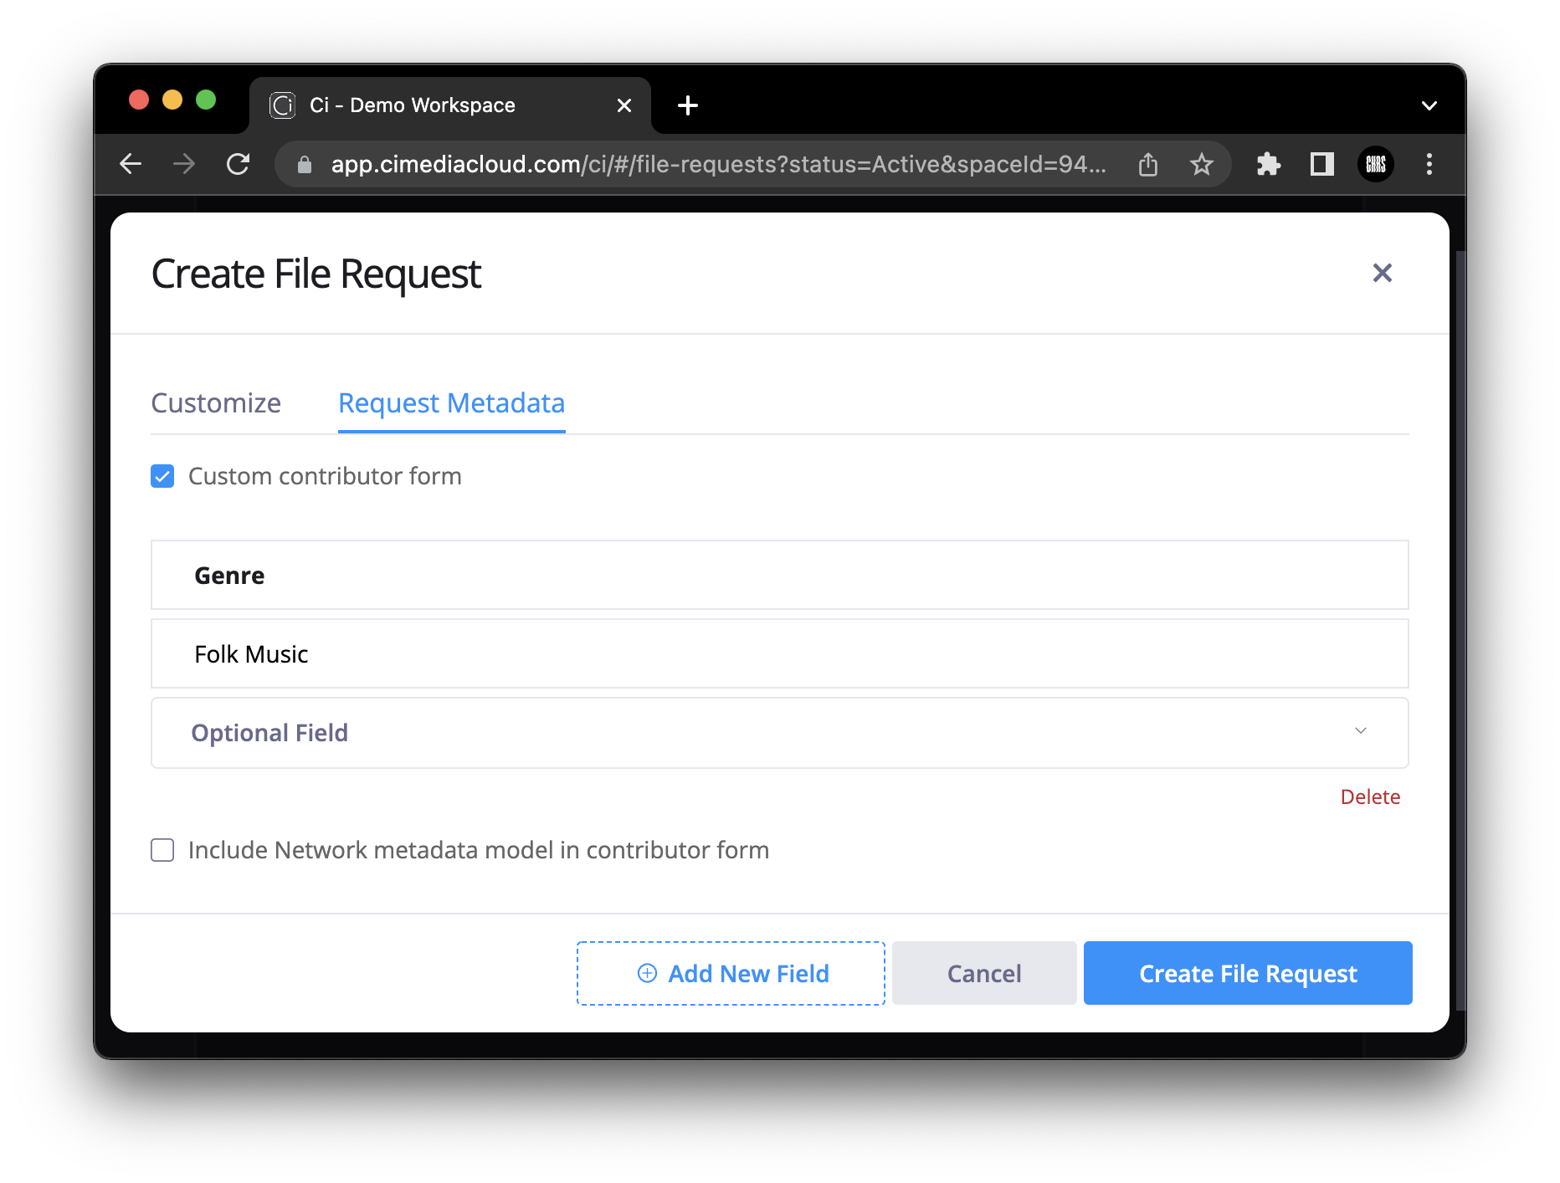Click the Create File Request button
Image resolution: width=1560 pixels, height=1183 pixels.
(x=1248, y=973)
